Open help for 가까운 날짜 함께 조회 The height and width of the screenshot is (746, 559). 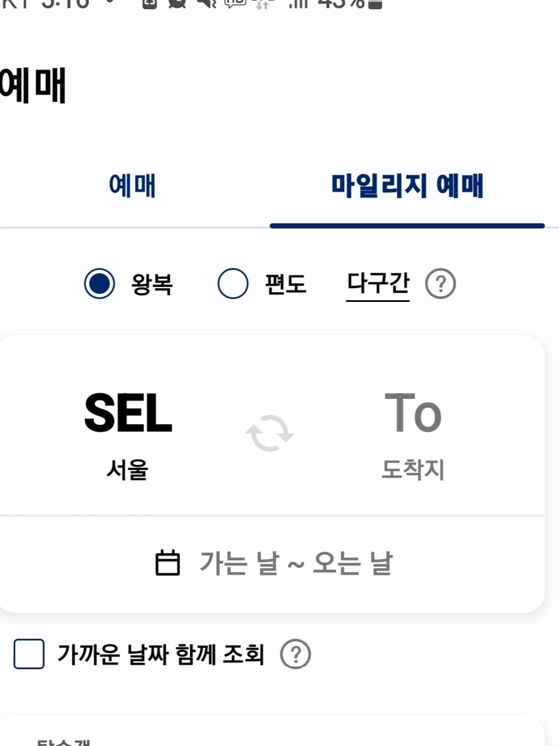[295, 654]
